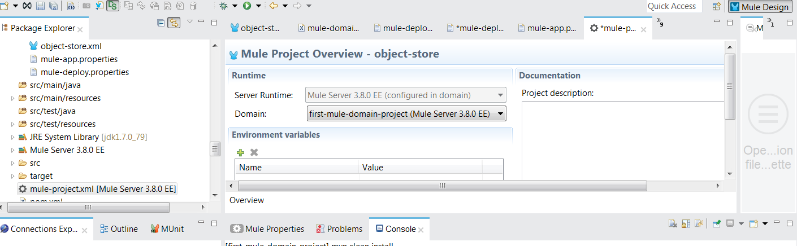Add a new environment variable with green plus

pos(240,152)
